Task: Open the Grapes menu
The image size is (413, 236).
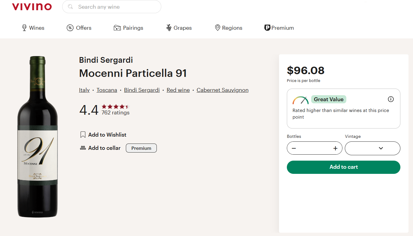Action: (x=179, y=28)
